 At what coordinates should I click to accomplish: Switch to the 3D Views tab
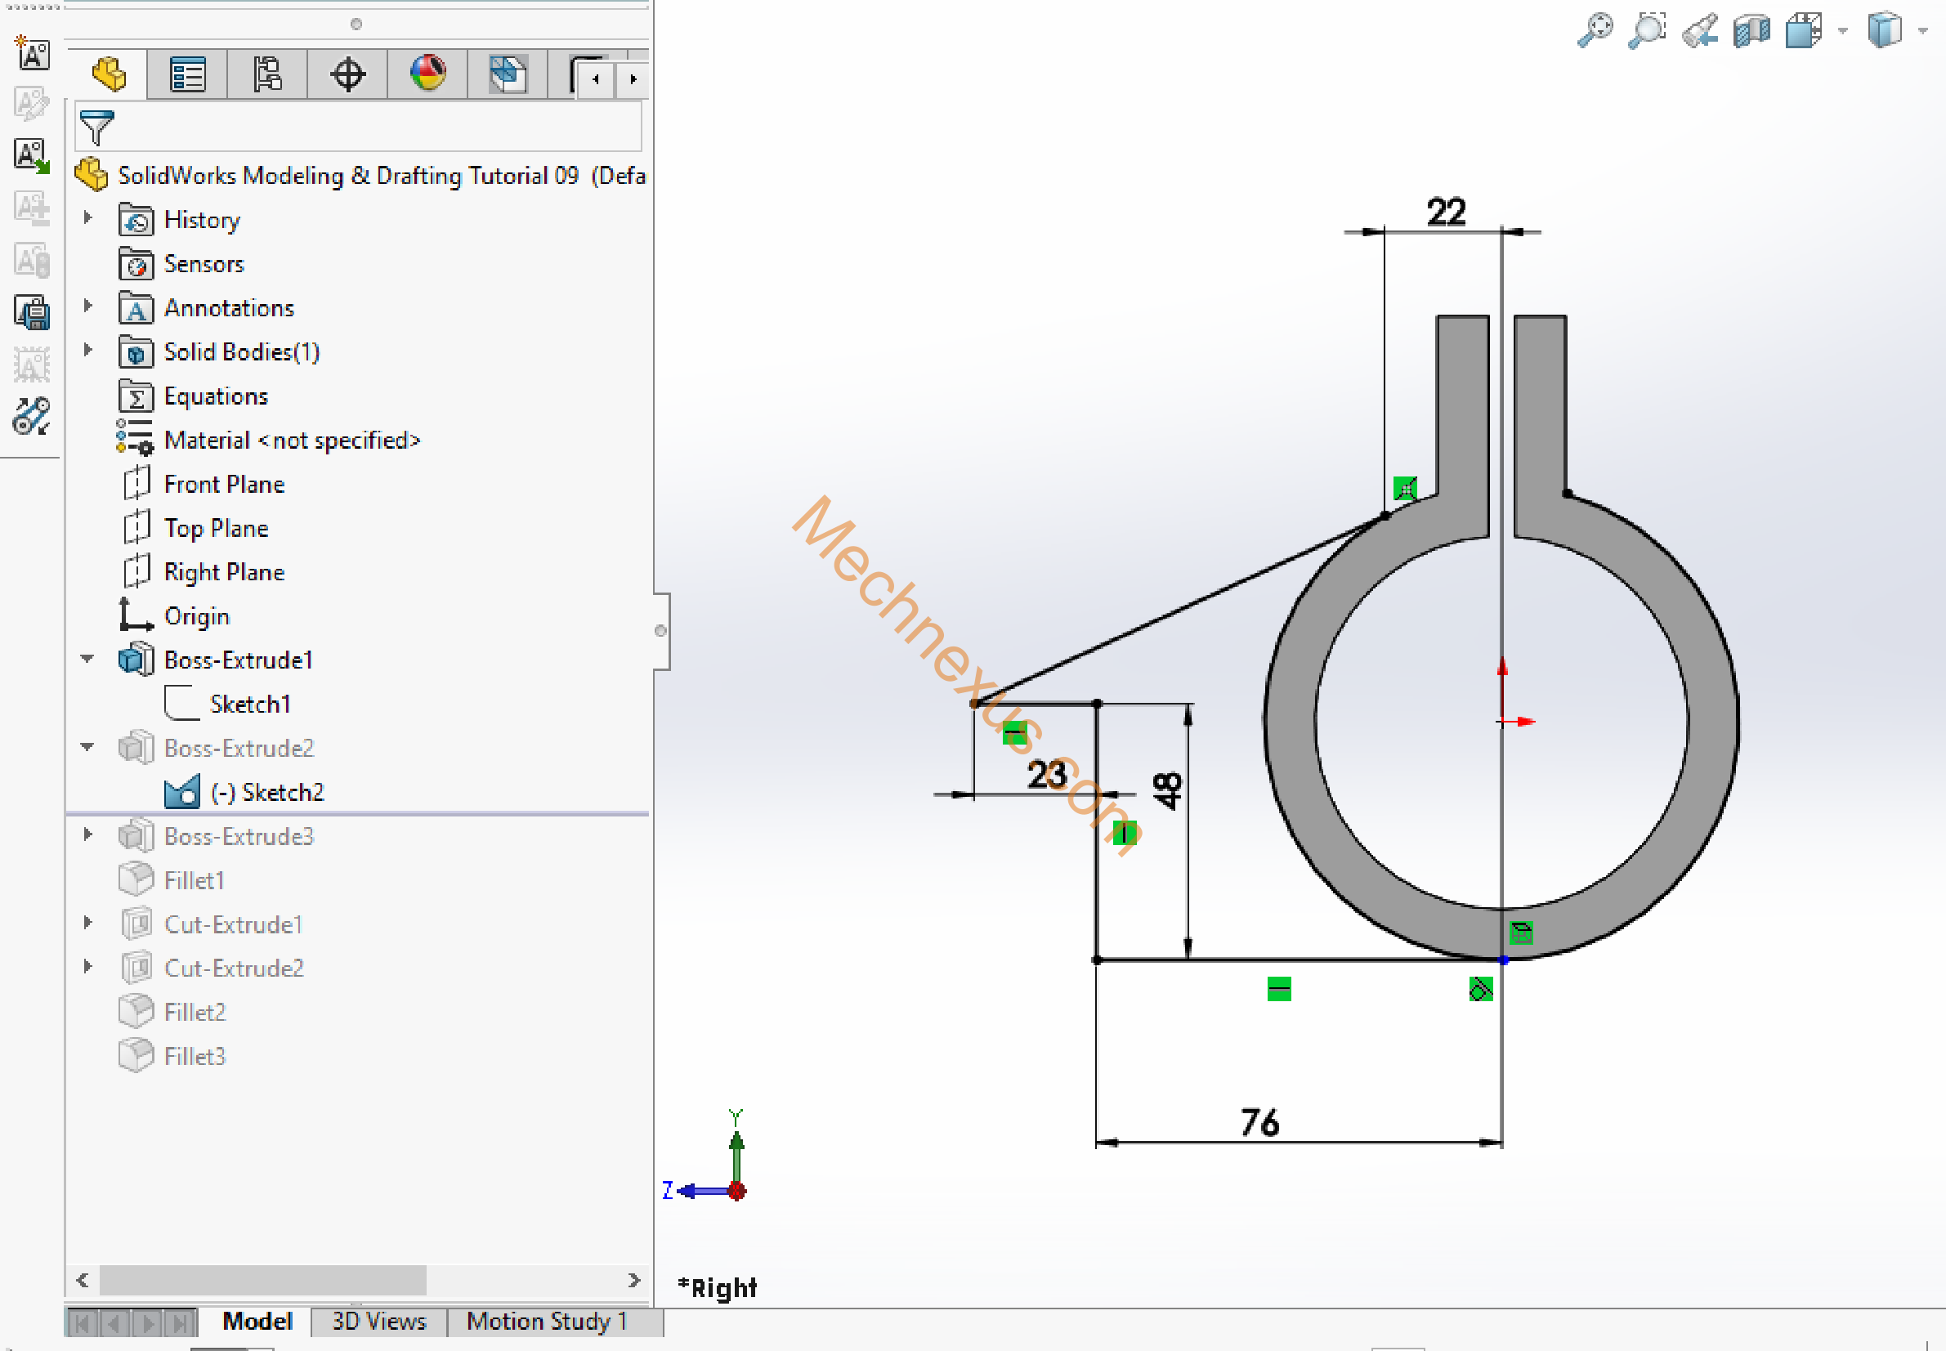click(x=378, y=1321)
